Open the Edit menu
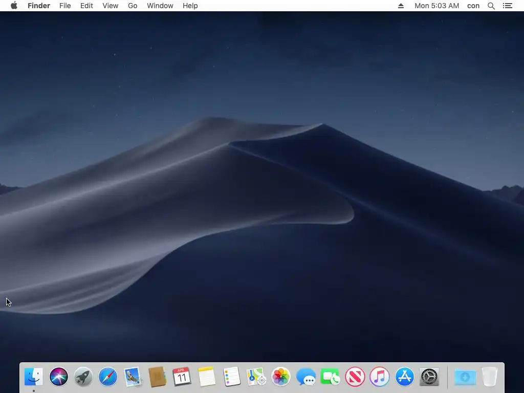This screenshot has width=524, height=393. click(86, 6)
